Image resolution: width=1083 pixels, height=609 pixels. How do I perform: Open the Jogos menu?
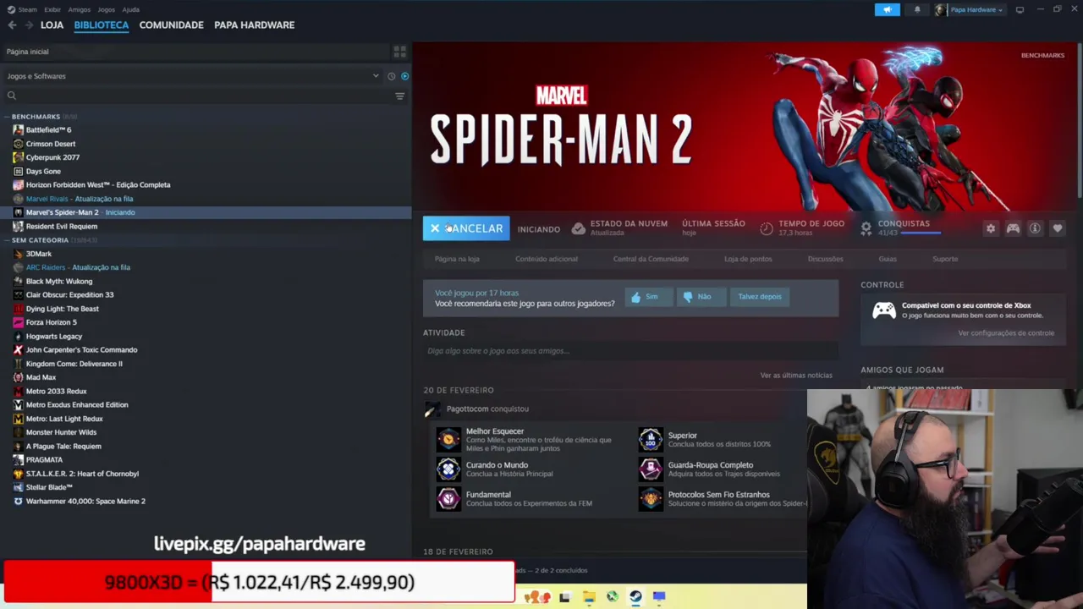coord(106,9)
